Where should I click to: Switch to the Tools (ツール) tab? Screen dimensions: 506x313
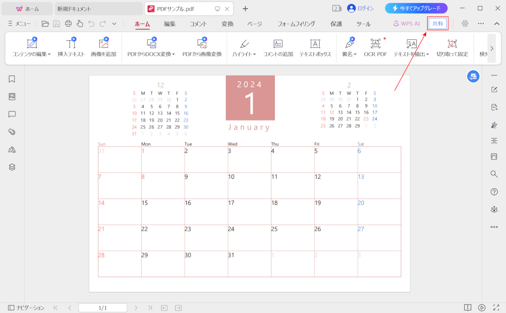364,24
